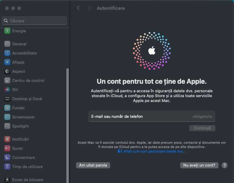Click the Concentrare moon icon
This screenshot has width=234, height=183.
[x=7, y=157]
